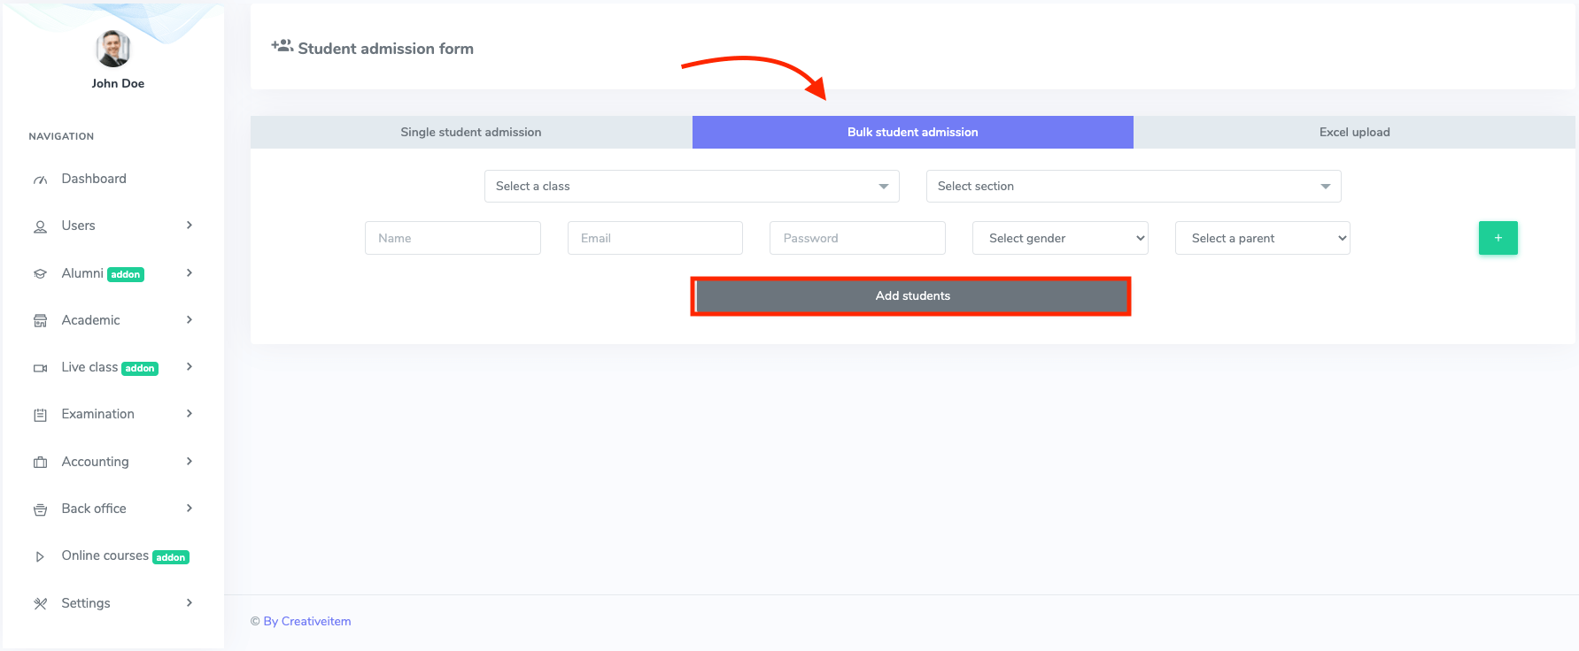
Task: Click the Academic building icon
Action: pos(40,321)
